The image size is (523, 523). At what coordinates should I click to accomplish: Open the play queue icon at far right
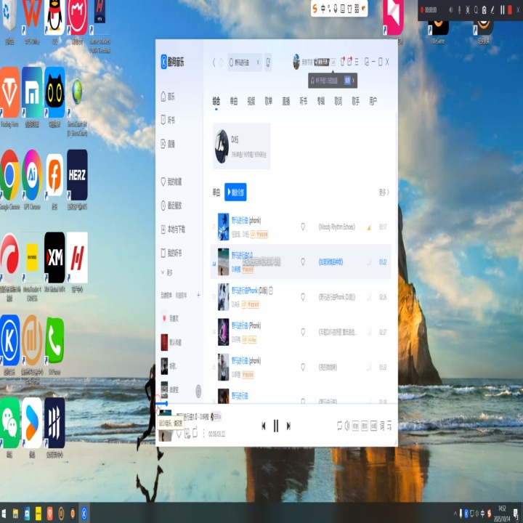[389, 426]
